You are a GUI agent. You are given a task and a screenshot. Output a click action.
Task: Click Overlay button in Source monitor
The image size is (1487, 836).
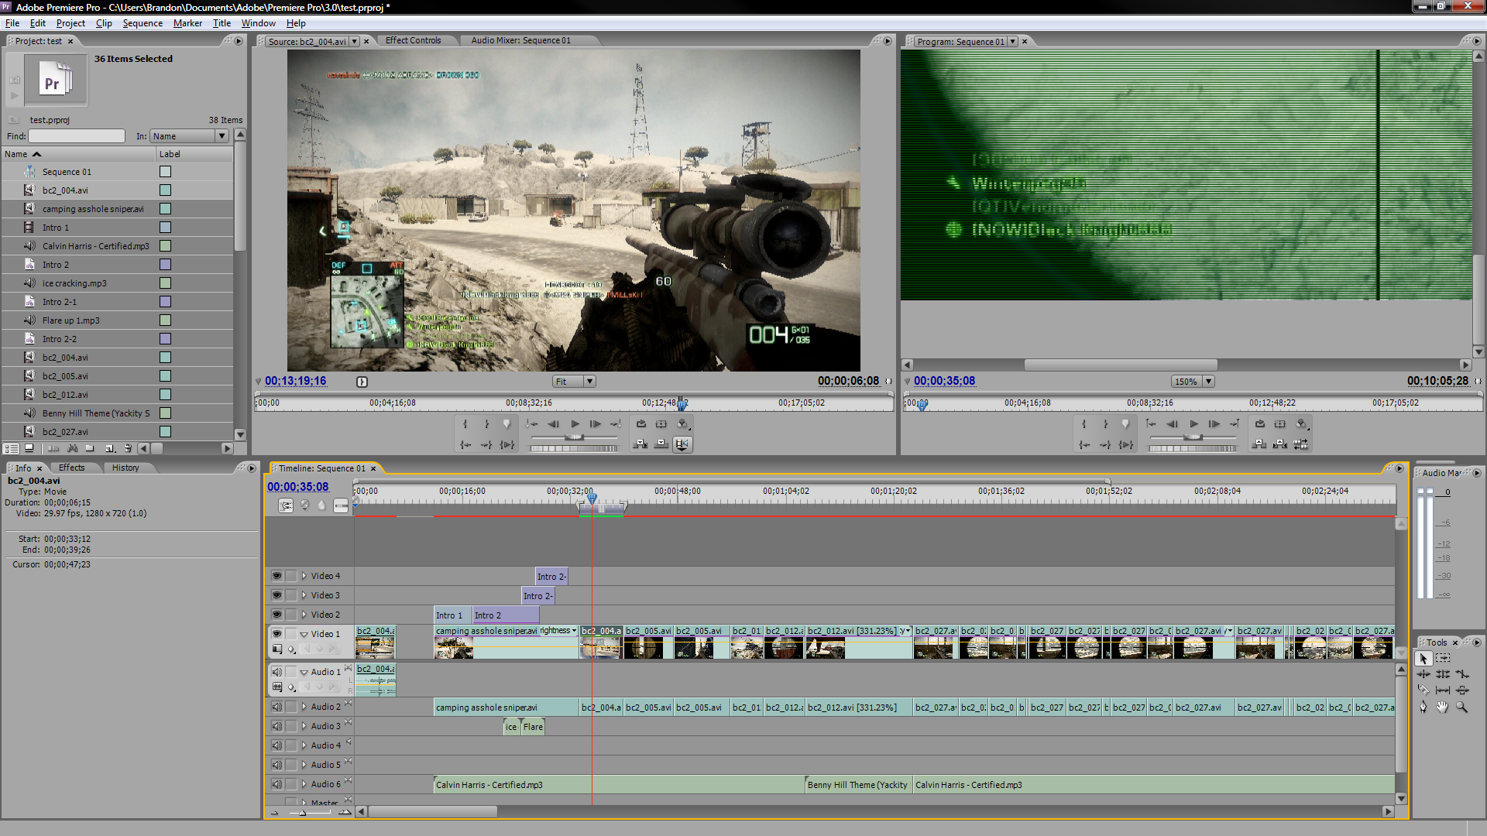(x=661, y=444)
